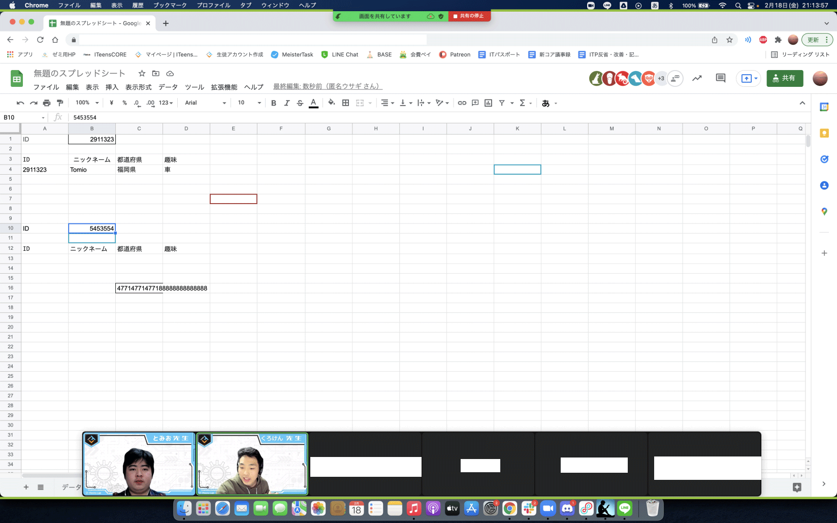Open fill color picker
The height and width of the screenshot is (523, 837).
tap(332, 103)
